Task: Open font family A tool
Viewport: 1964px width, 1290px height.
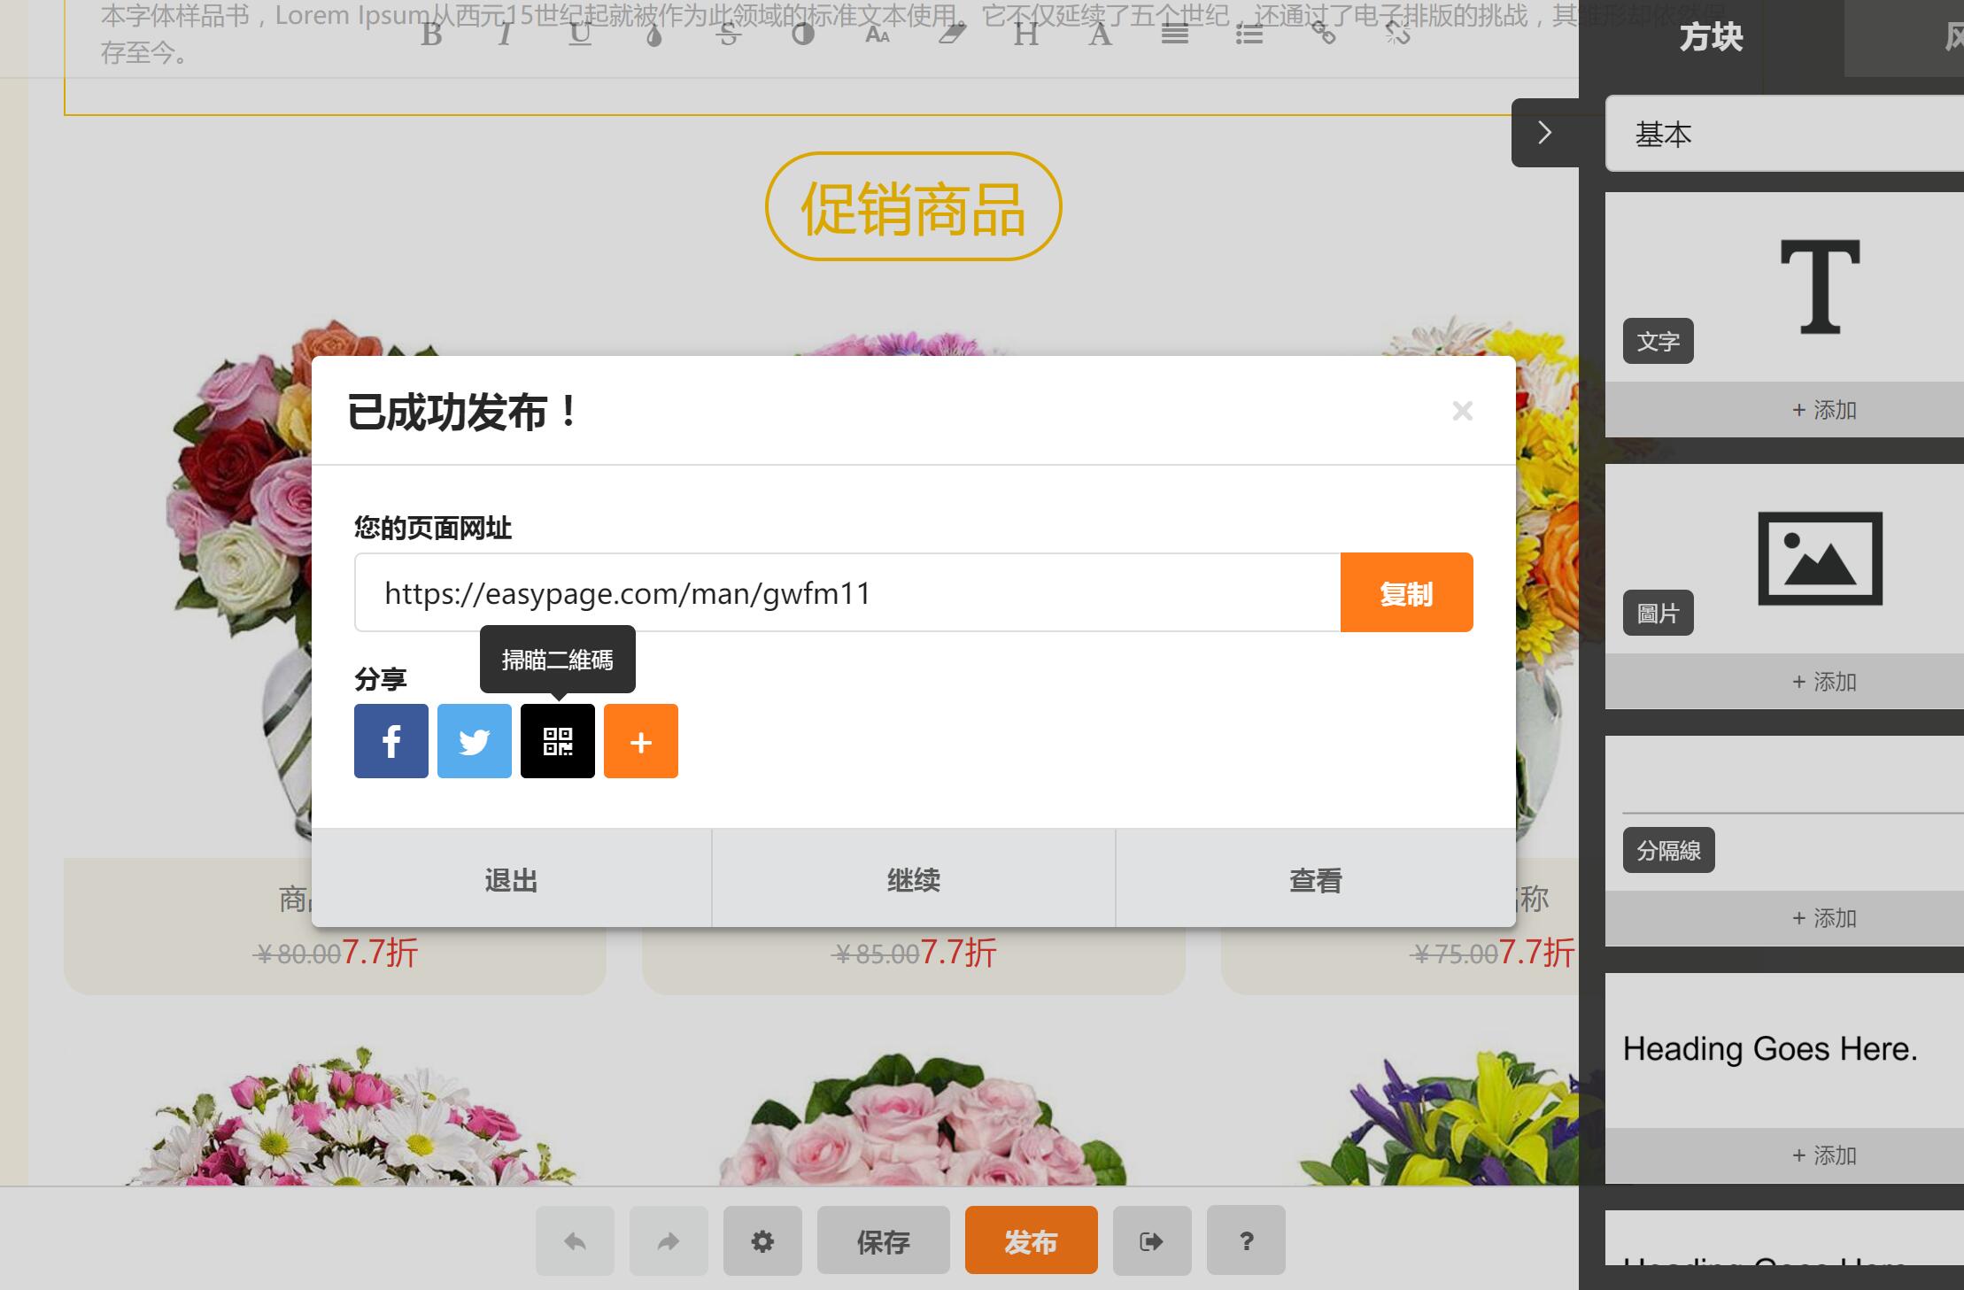Action: pos(1100,35)
